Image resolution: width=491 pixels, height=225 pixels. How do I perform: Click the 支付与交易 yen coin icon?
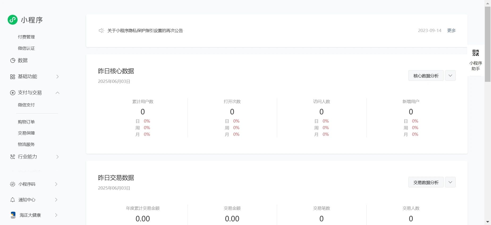12,93
